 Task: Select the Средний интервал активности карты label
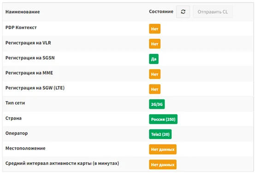(62, 163)
